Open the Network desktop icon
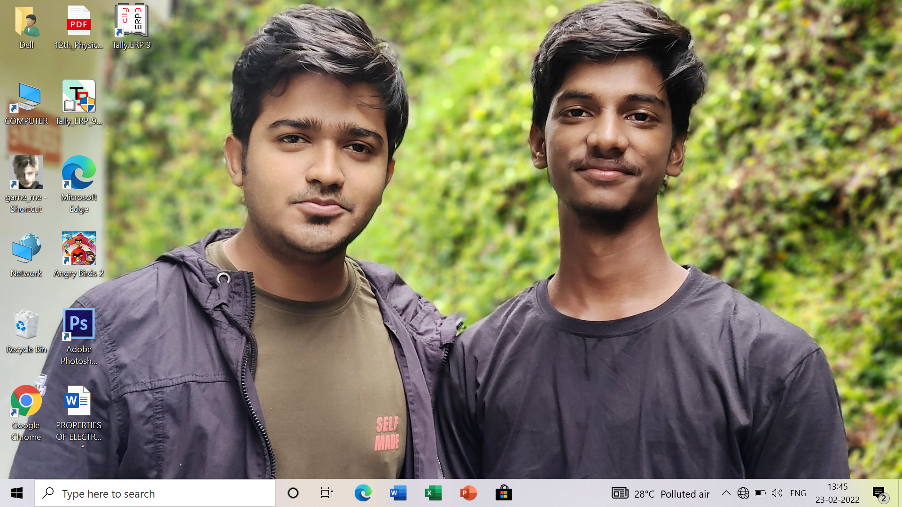 point(26,249)
